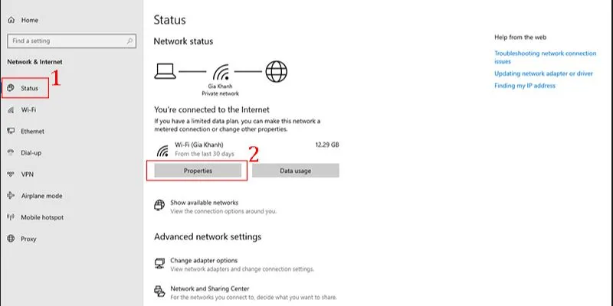
Task: Click the Airplane mode icon
Action: 11,196
